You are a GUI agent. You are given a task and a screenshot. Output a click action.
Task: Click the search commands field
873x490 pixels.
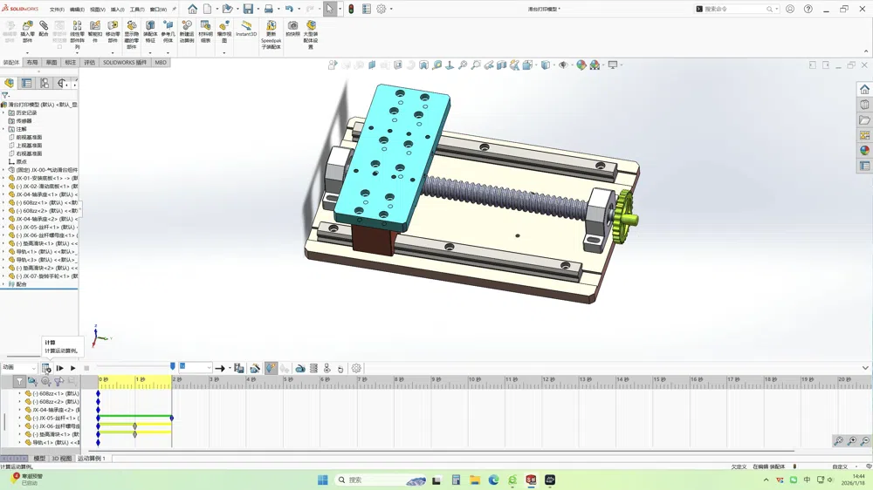coord(736,9)
